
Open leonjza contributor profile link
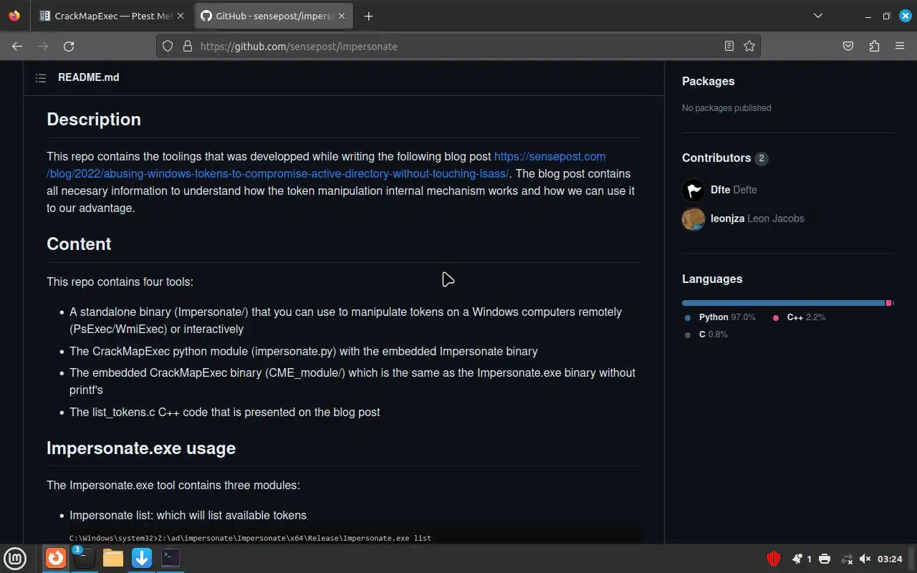[x=727, y=218]
